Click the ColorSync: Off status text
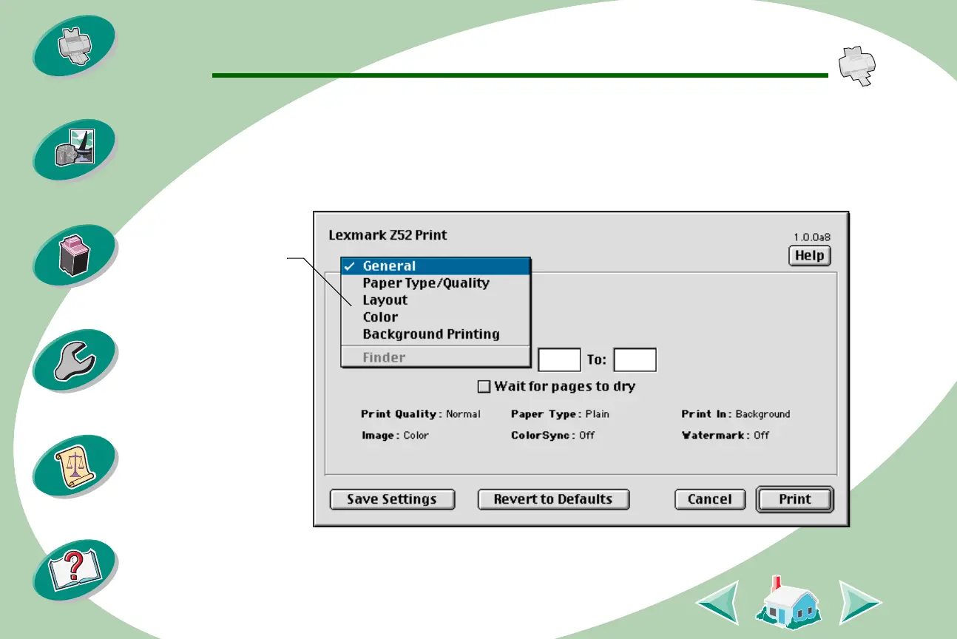 [553, 436]
